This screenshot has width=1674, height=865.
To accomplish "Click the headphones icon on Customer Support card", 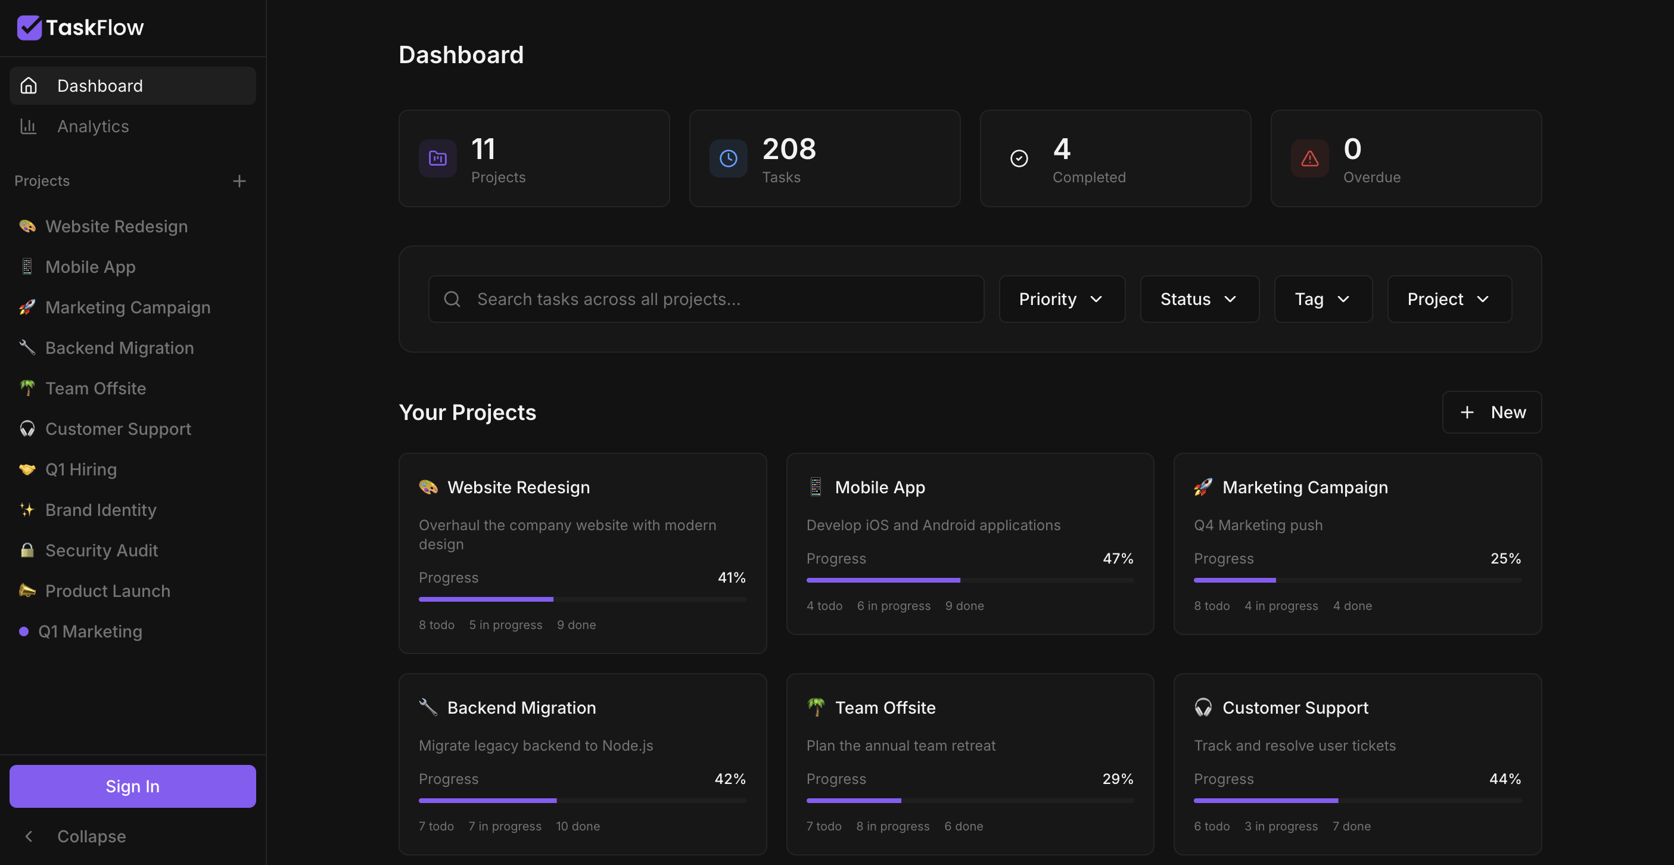I will click(1203, 707).
